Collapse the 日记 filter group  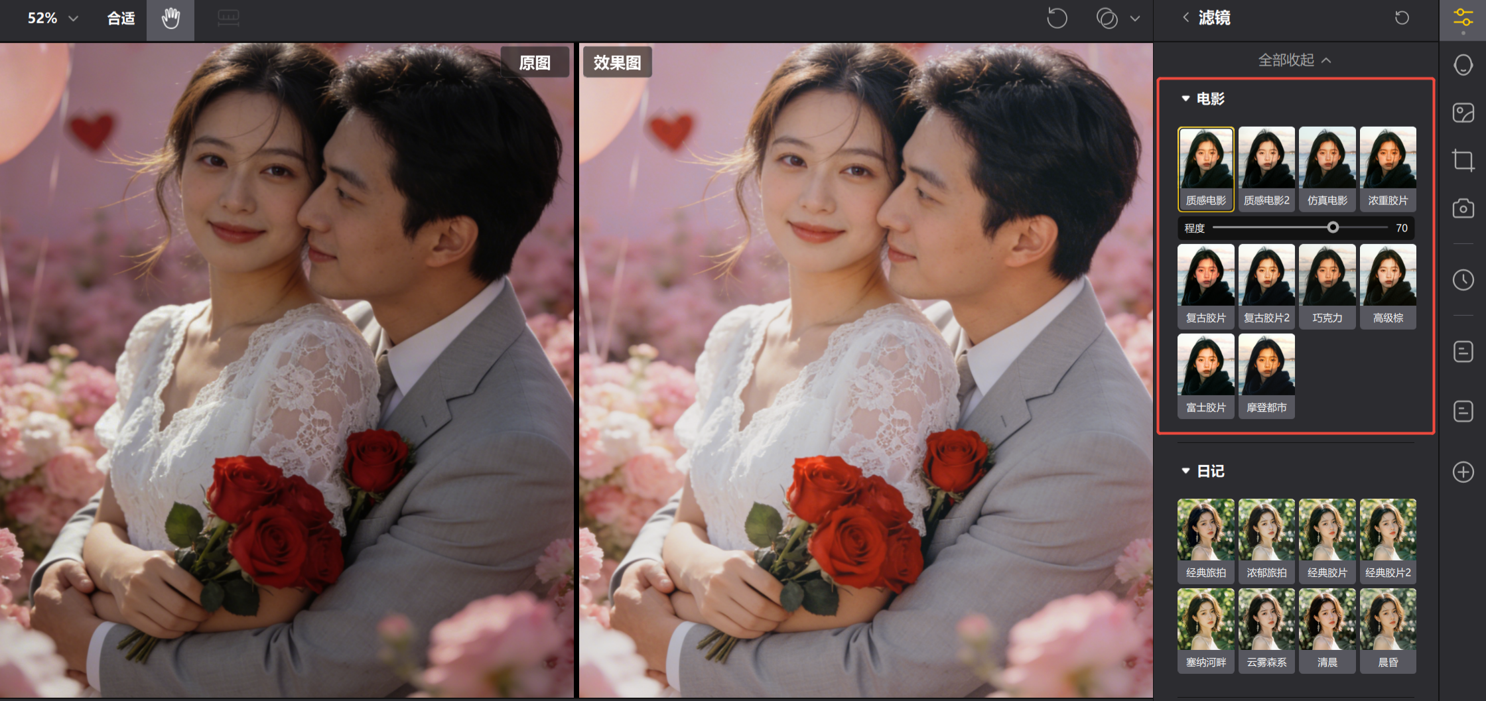coord(1185,471)
